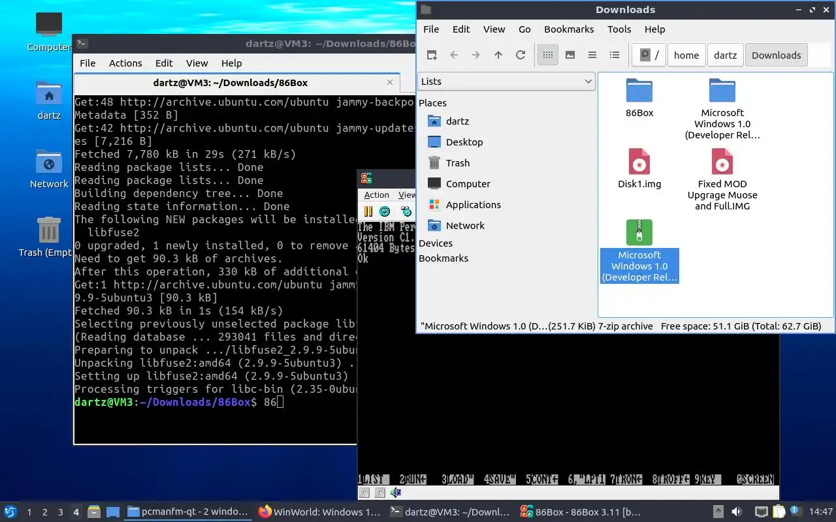This screenshot has height=522, width=836.
Task: Switch to workspace 2
Action: (x=44, y=512)
